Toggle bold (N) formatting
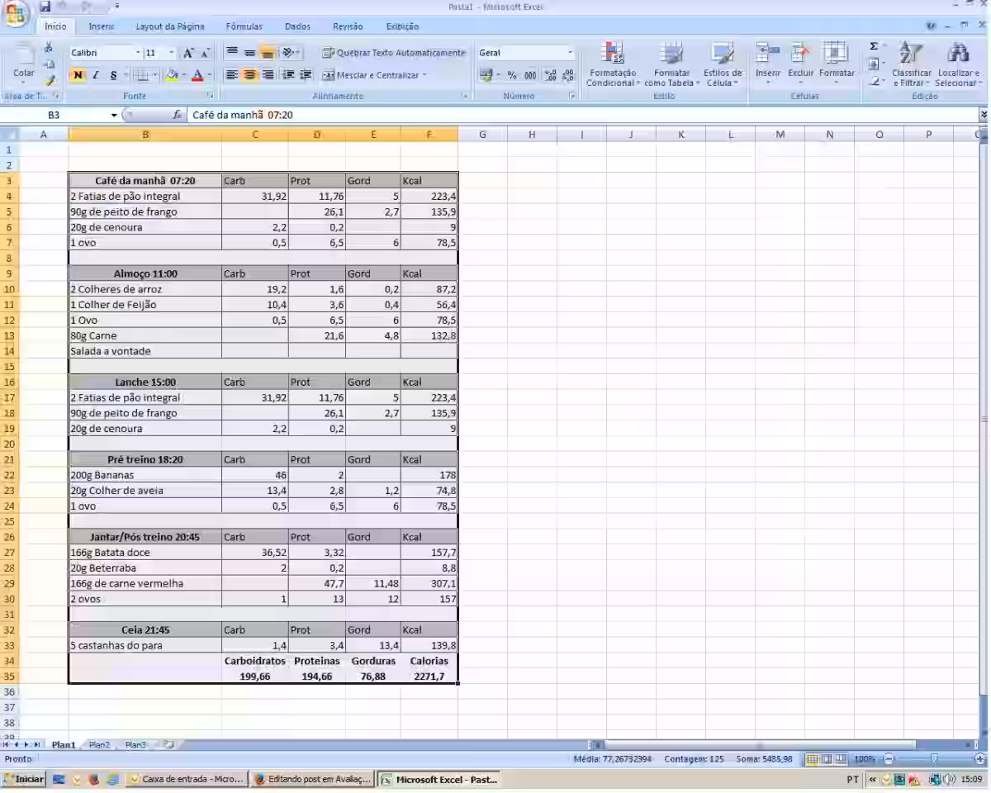The image size is (991, 793). click(x=78, y=75)
